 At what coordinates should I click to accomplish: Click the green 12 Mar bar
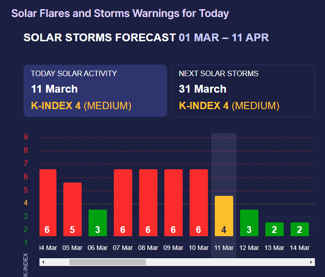(x=249, y=223)
